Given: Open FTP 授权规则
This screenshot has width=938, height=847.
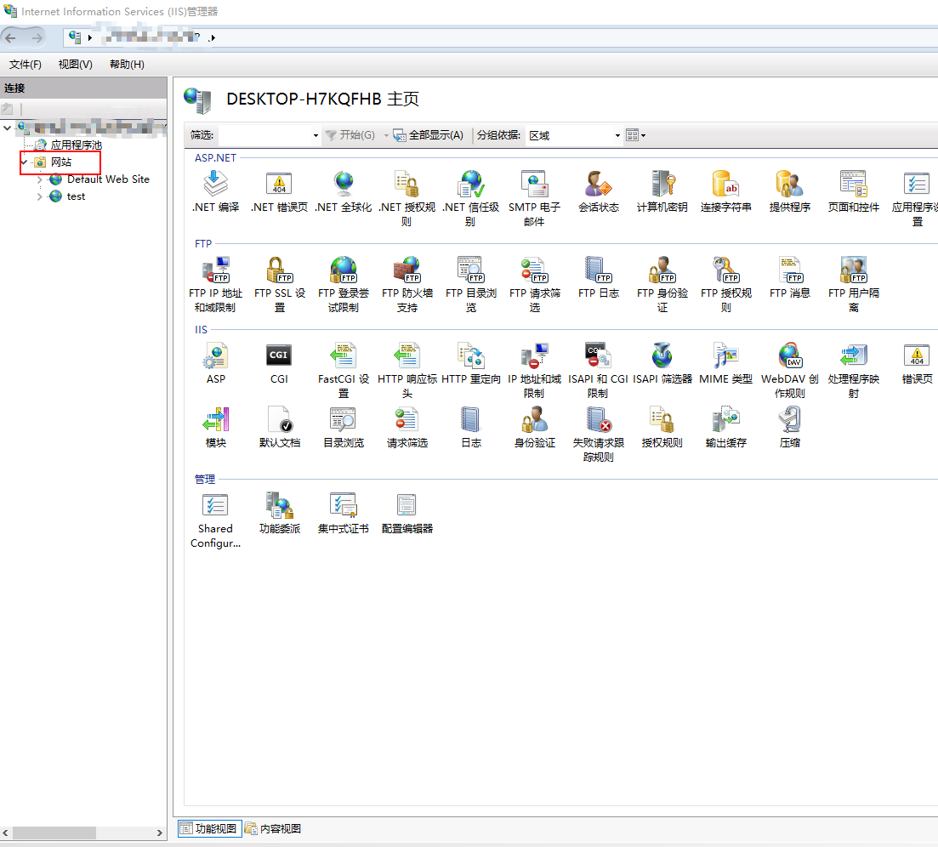Looking at the screenshot, I should pos(725,284).
